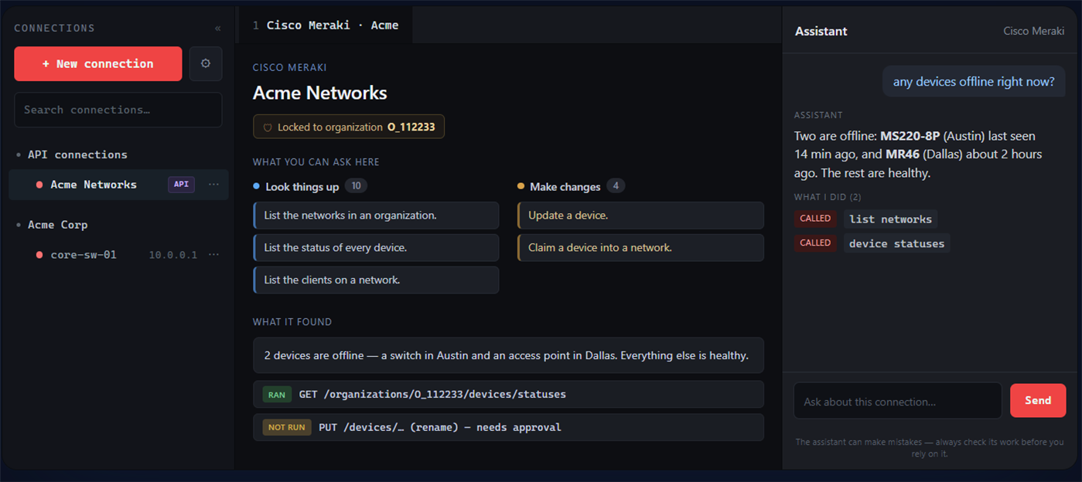Click the Look things up count badge 10
Screen dimensions: 1082x482
356,186
